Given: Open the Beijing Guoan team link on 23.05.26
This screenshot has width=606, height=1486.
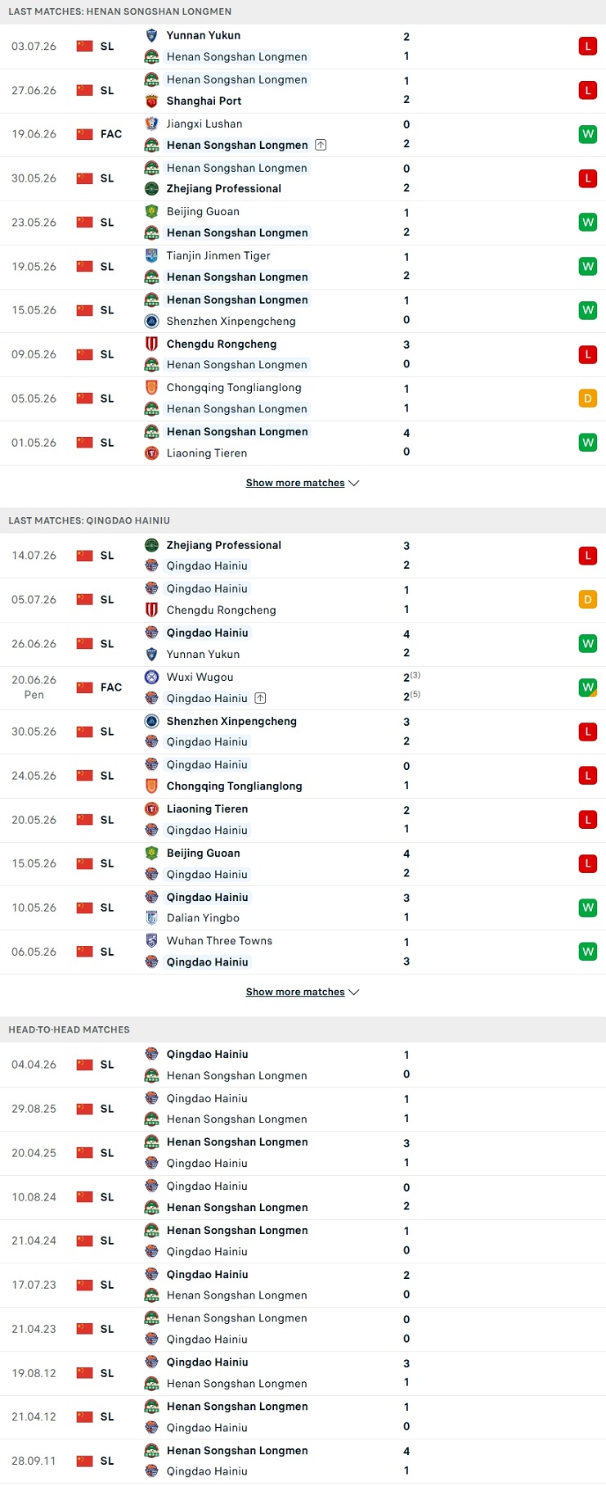Looking at the screenshot, I should point(203,211).
